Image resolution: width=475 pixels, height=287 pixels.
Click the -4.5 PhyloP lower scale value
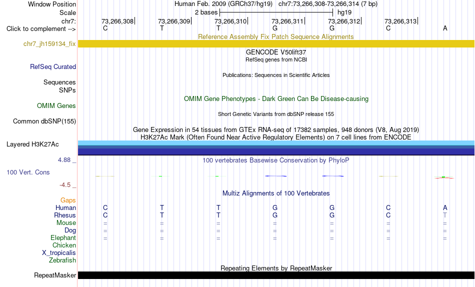point(65,185)
